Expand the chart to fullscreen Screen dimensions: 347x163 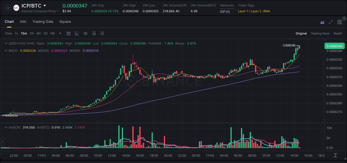click(331, 23)
